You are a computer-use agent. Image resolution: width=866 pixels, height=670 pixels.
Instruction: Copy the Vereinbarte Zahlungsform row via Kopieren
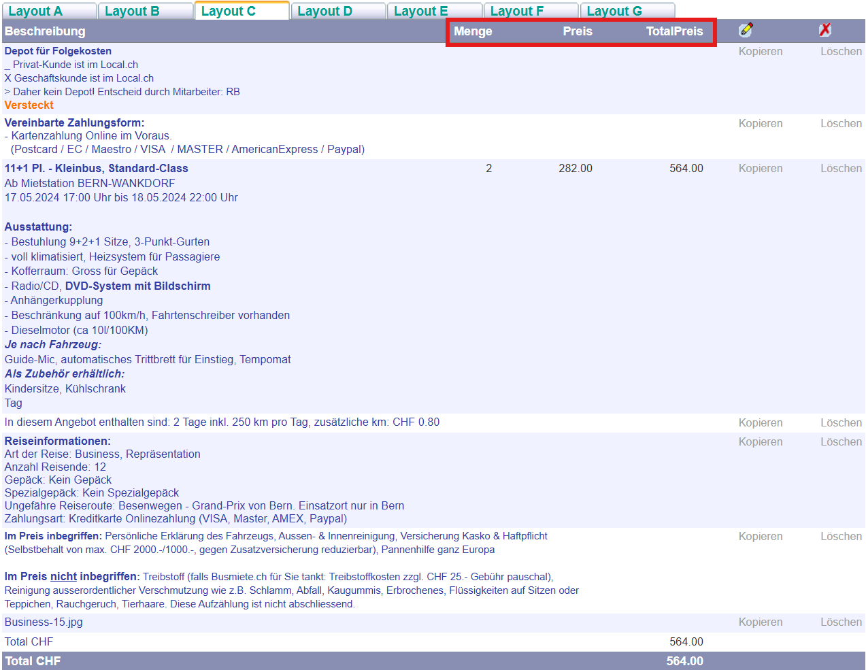coord(761,124)
